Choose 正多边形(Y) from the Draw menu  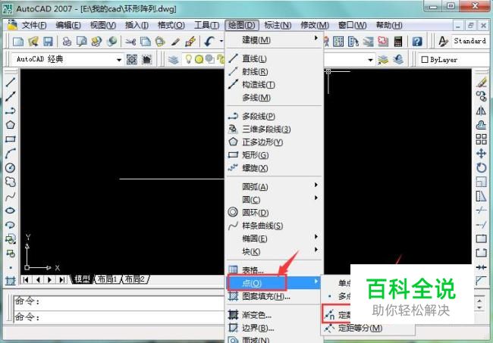coord(274,142)
